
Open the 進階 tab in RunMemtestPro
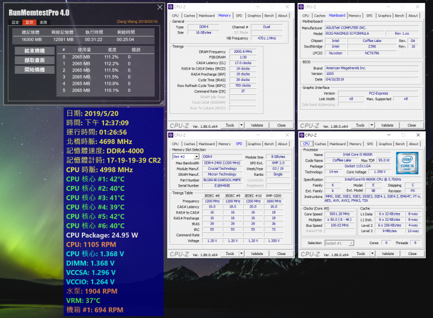coord(43,22)
